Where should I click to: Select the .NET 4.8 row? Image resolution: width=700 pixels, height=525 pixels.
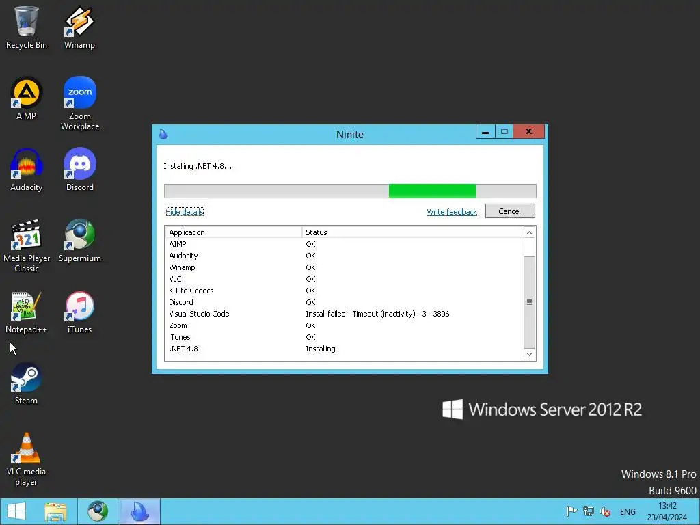click(344, 349)
